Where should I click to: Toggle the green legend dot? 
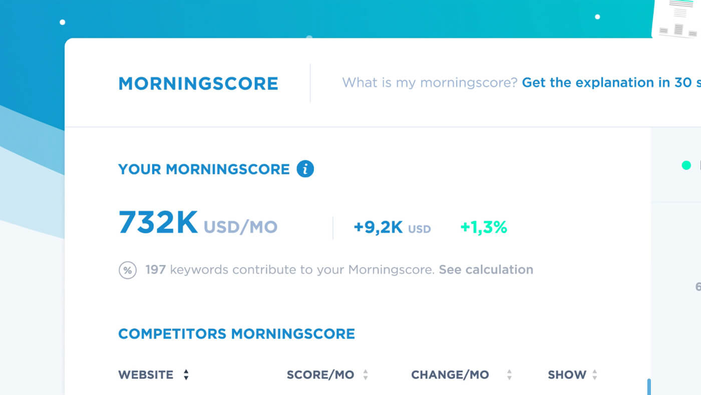click(x=686, y=165)
